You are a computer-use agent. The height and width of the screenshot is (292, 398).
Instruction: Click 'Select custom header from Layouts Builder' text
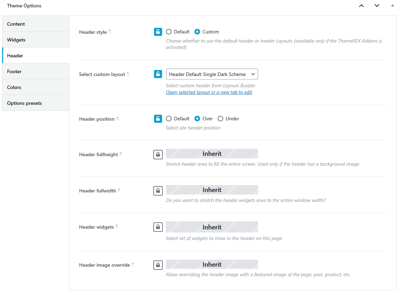pos(211,85)
